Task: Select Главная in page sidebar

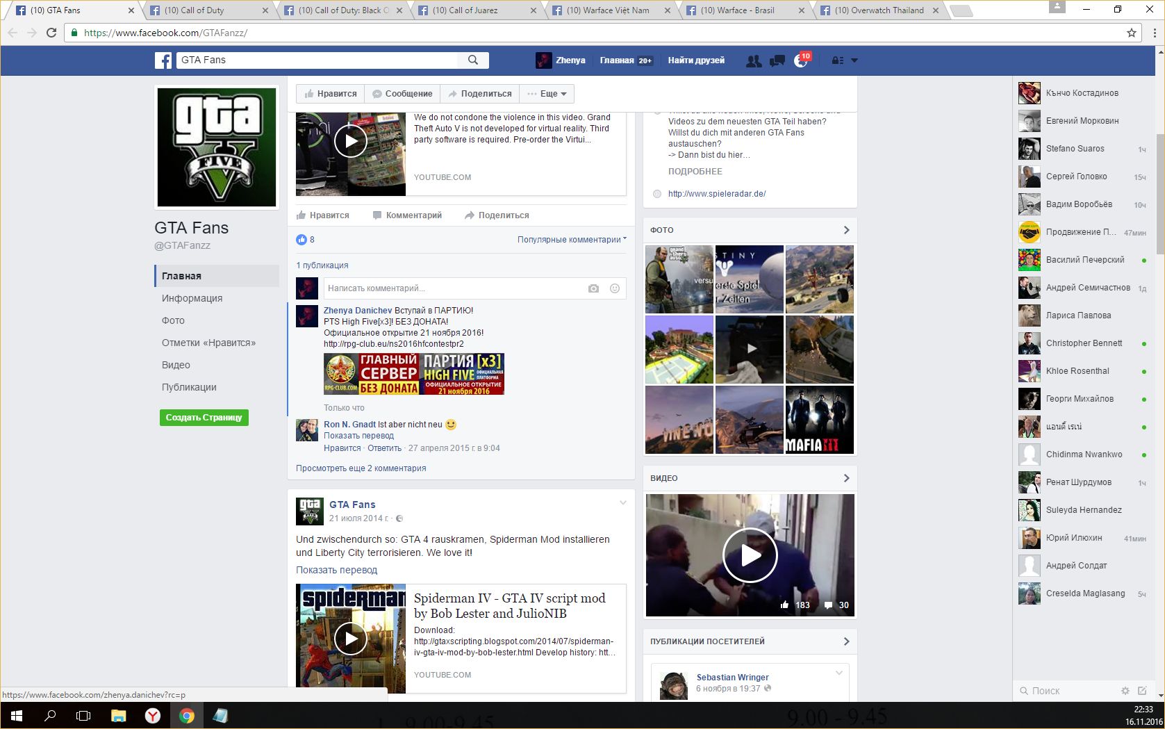Action: tap(217, 276)
